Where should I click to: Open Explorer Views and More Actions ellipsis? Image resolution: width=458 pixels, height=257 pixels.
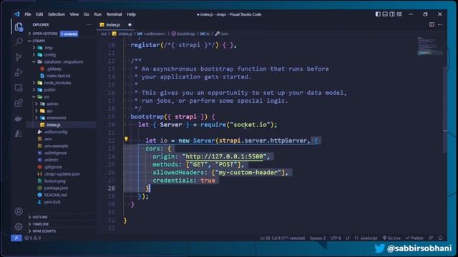(89, 25)
